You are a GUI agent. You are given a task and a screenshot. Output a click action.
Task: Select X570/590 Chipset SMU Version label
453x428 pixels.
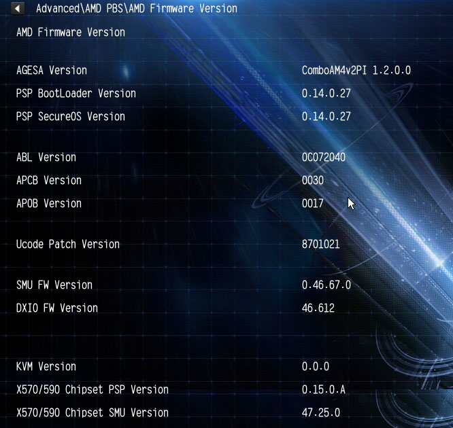point(93,412)
